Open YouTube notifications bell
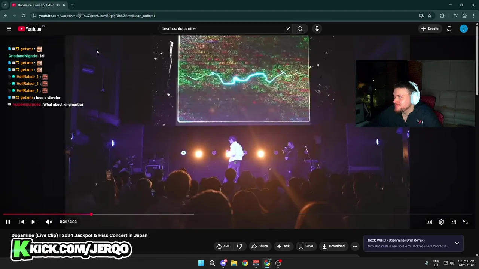 point(449,29)
